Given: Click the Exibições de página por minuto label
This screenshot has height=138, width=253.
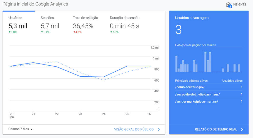Looking at the screenshot, I should (x=196, y=45).
